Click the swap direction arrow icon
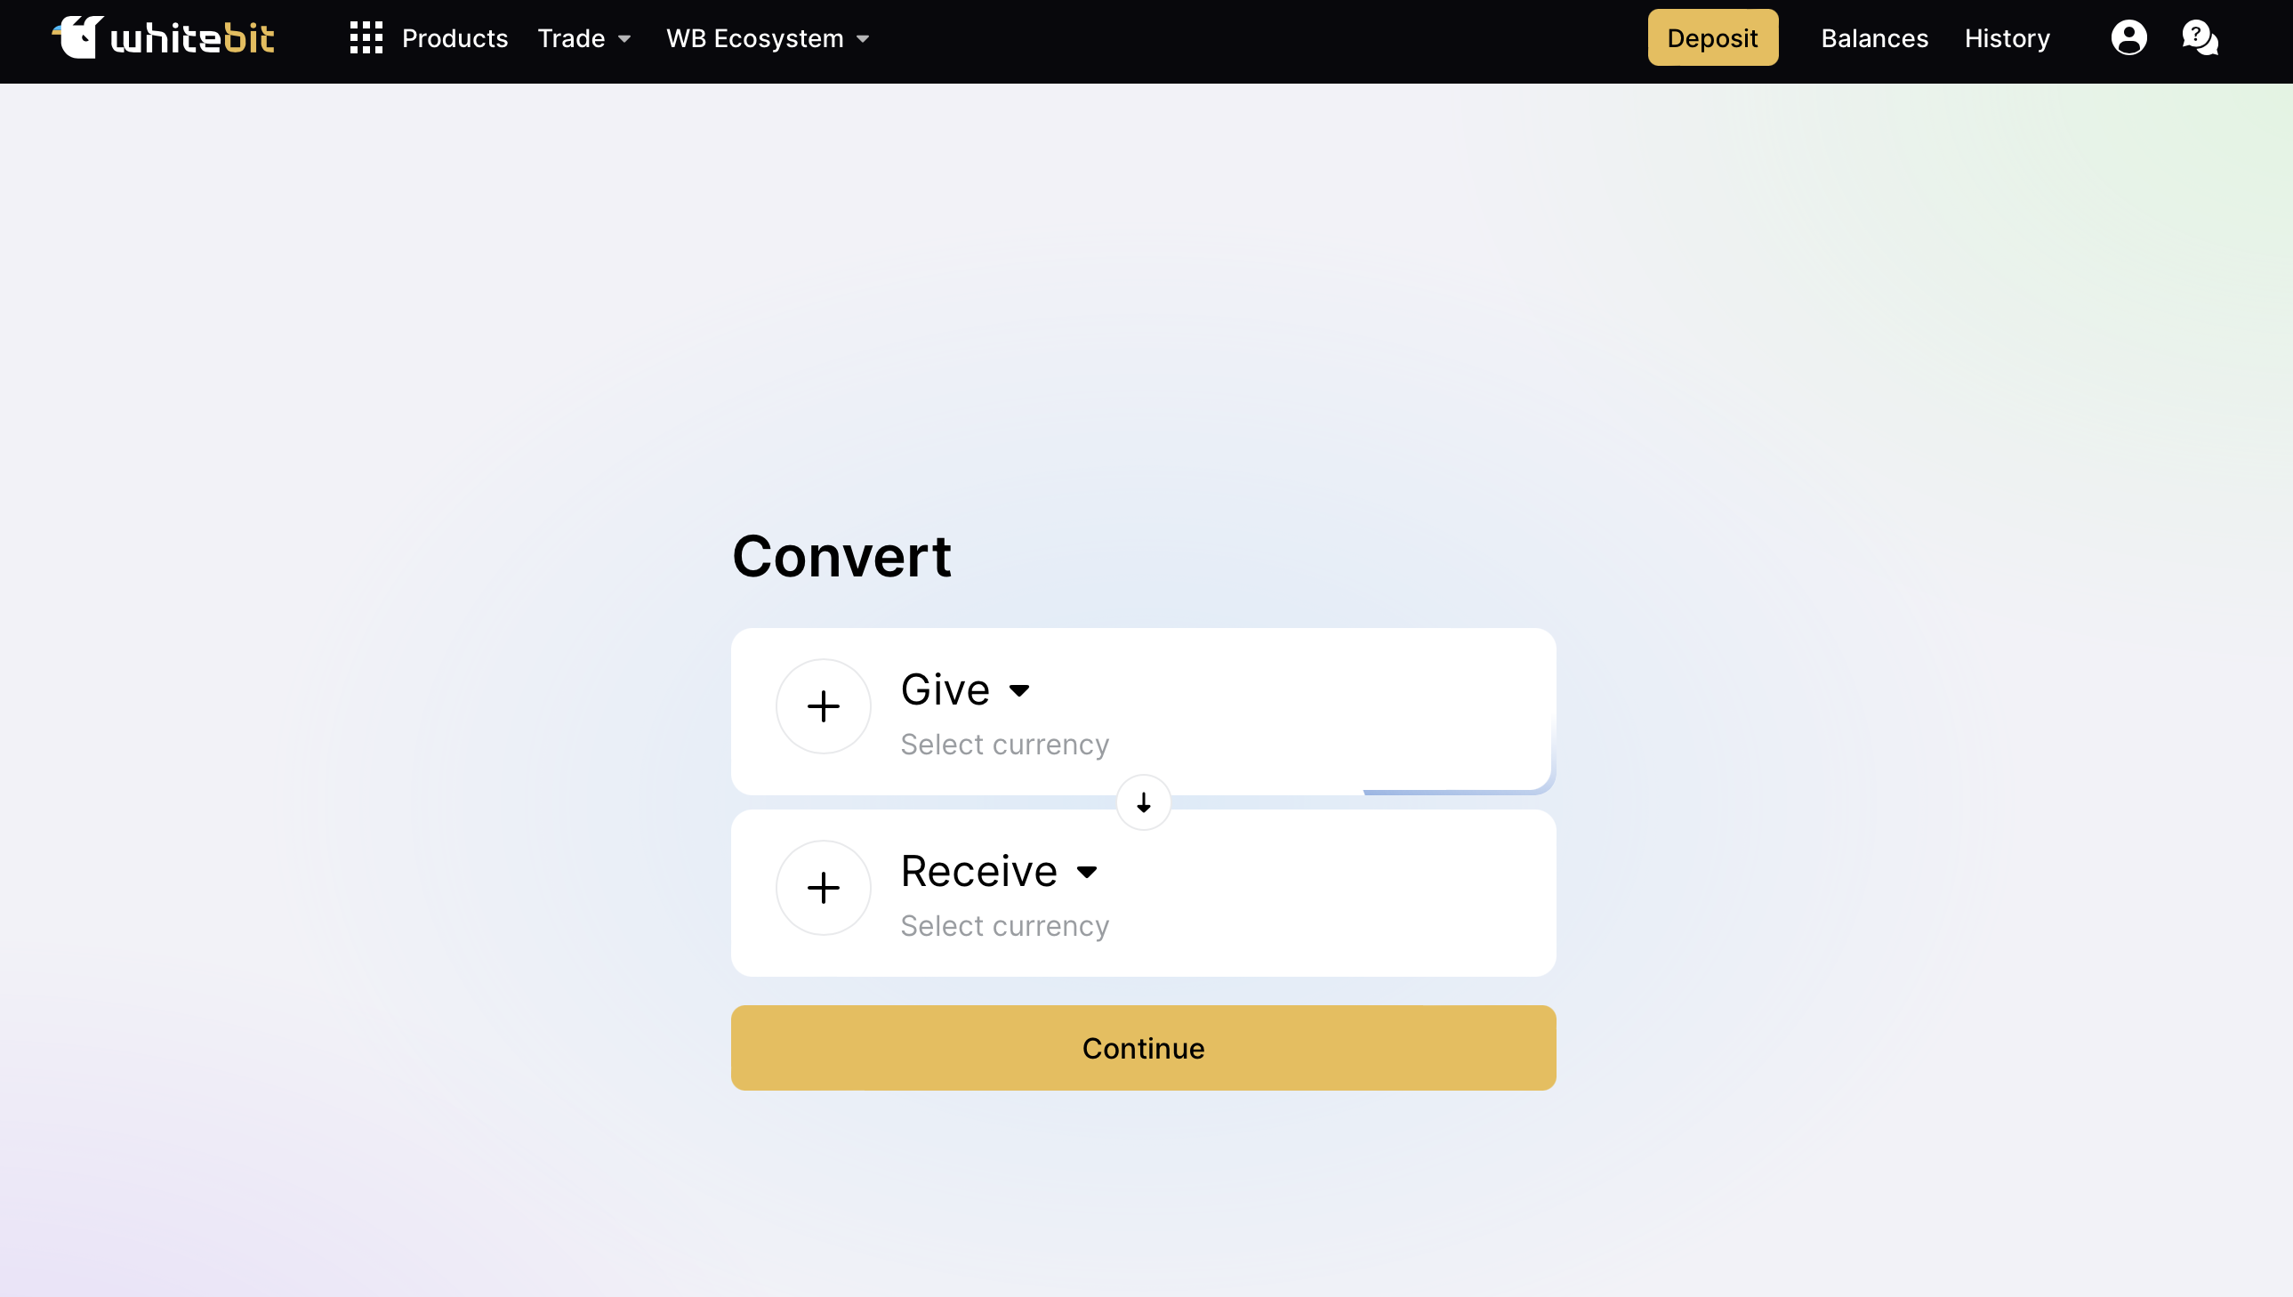The height and width of the screenshot is (1297, 2293). tap(1143, 802)
